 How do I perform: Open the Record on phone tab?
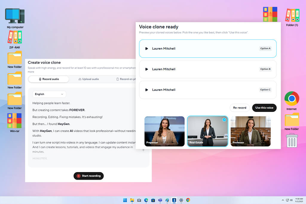(x=126, y=79)
